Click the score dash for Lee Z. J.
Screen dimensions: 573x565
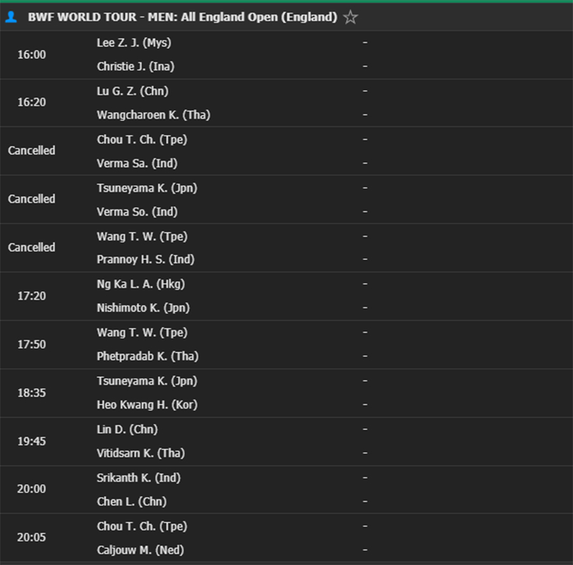click(365, 43)
